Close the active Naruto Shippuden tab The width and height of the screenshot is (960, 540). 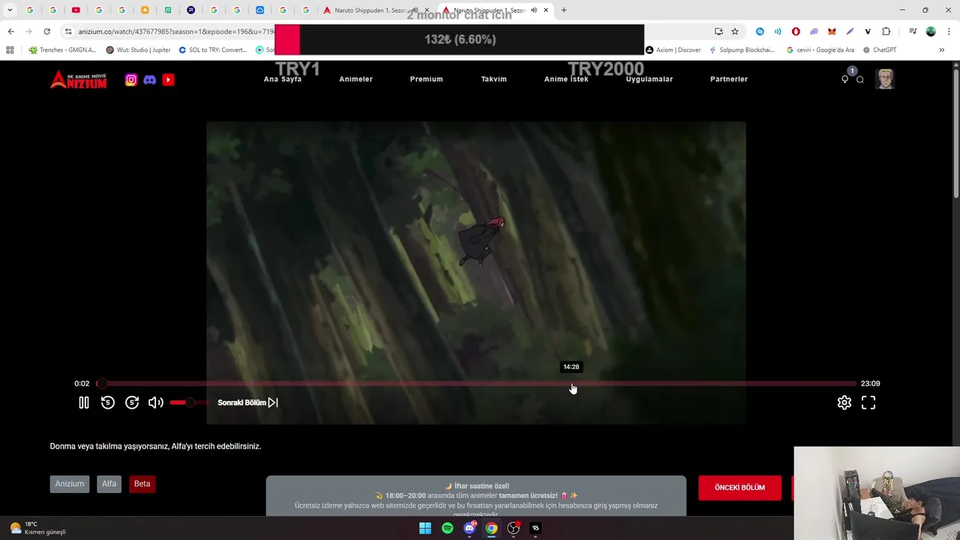(546, 10)
